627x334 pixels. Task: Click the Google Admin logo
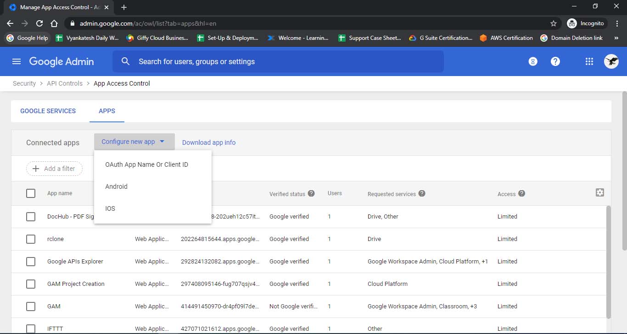click(62, 61)
